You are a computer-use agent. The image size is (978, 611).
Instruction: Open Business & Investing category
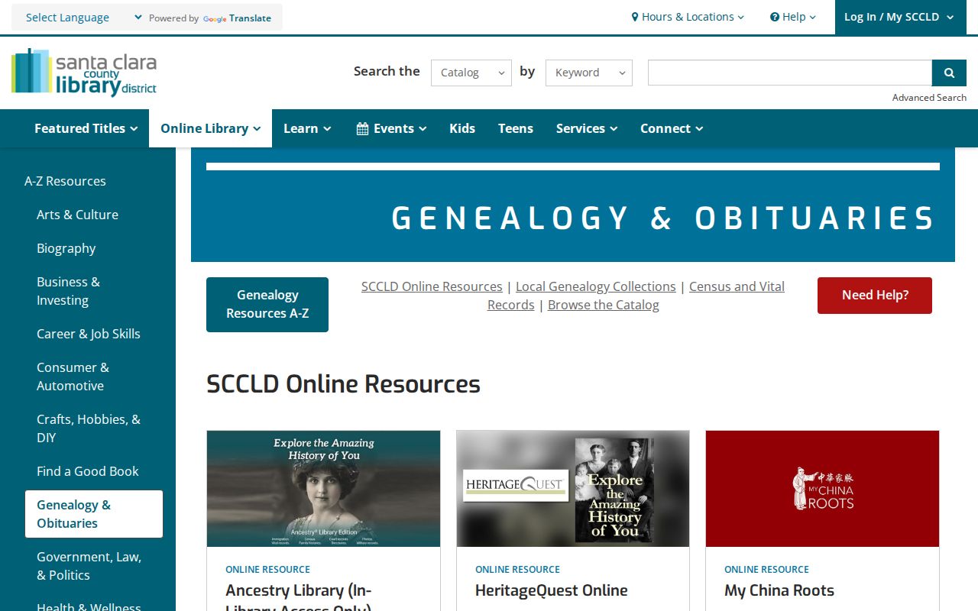pos(68,291)
